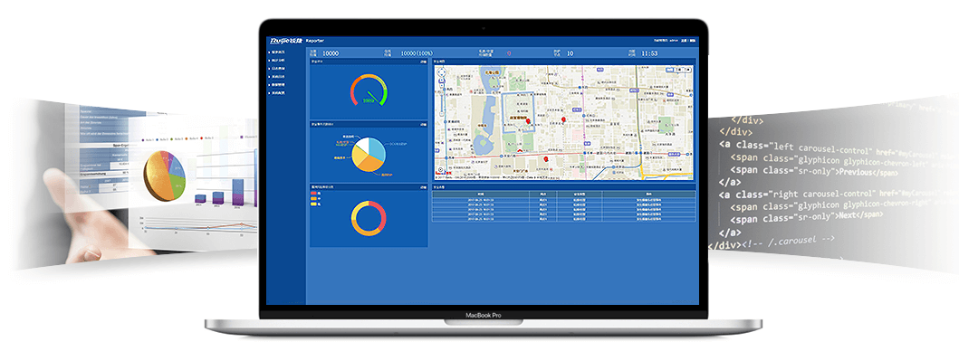959x342 pixels.
Task: Toggle the orange legend entry of the donut chart
Action: 314,198
